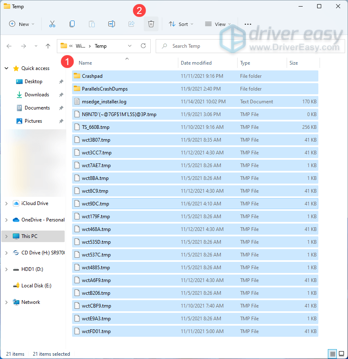Open Pictures in Quick access
Viewport: 348px width, 359px height.
click(x=33, y=121)
